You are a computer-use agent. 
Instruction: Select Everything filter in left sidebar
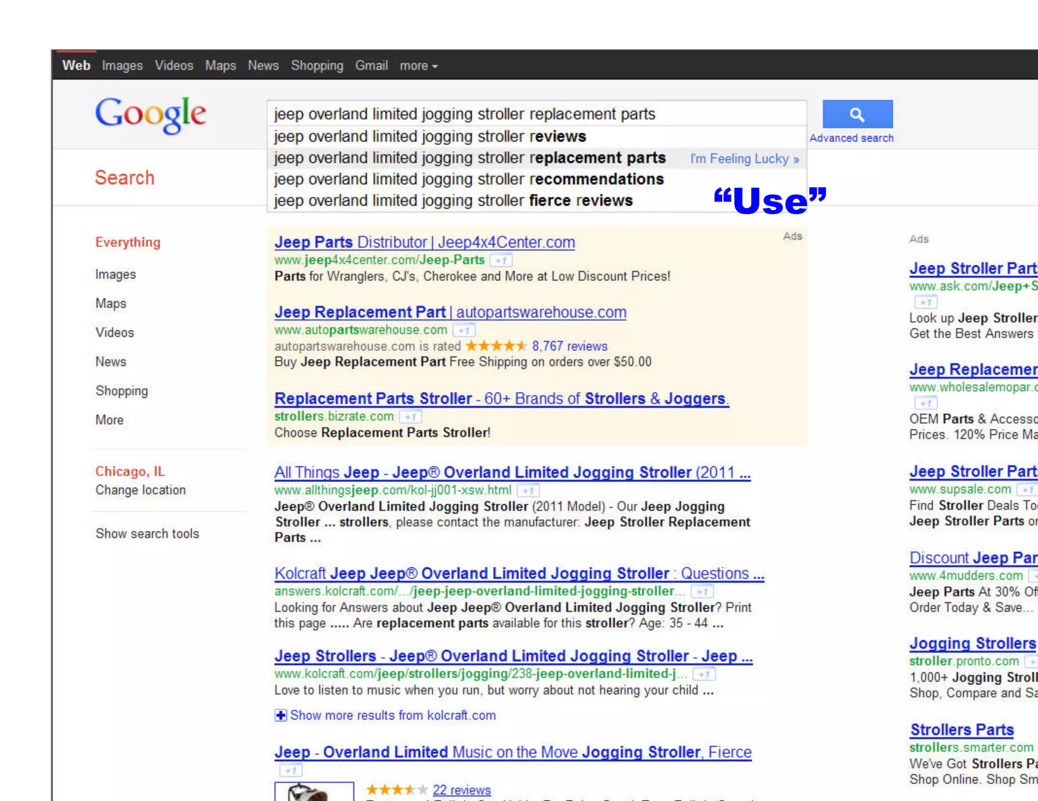(128, 243)
